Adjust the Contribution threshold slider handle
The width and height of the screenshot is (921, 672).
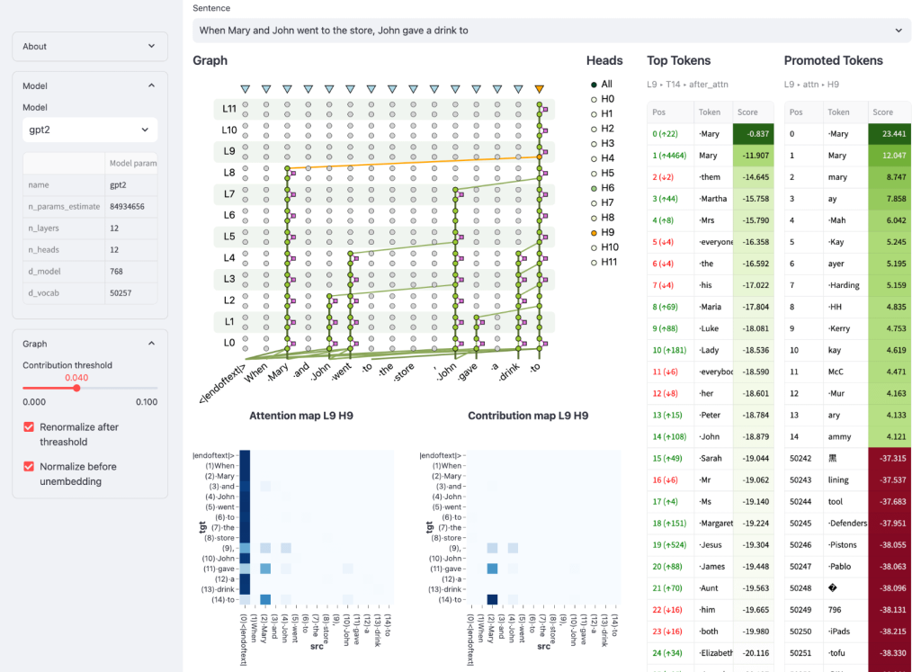coord(76,388)
